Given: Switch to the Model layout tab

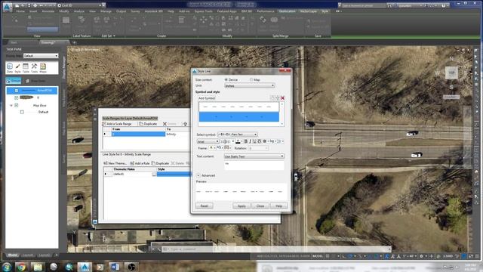Looking at the screenshot, I should (x=13, y=255).
